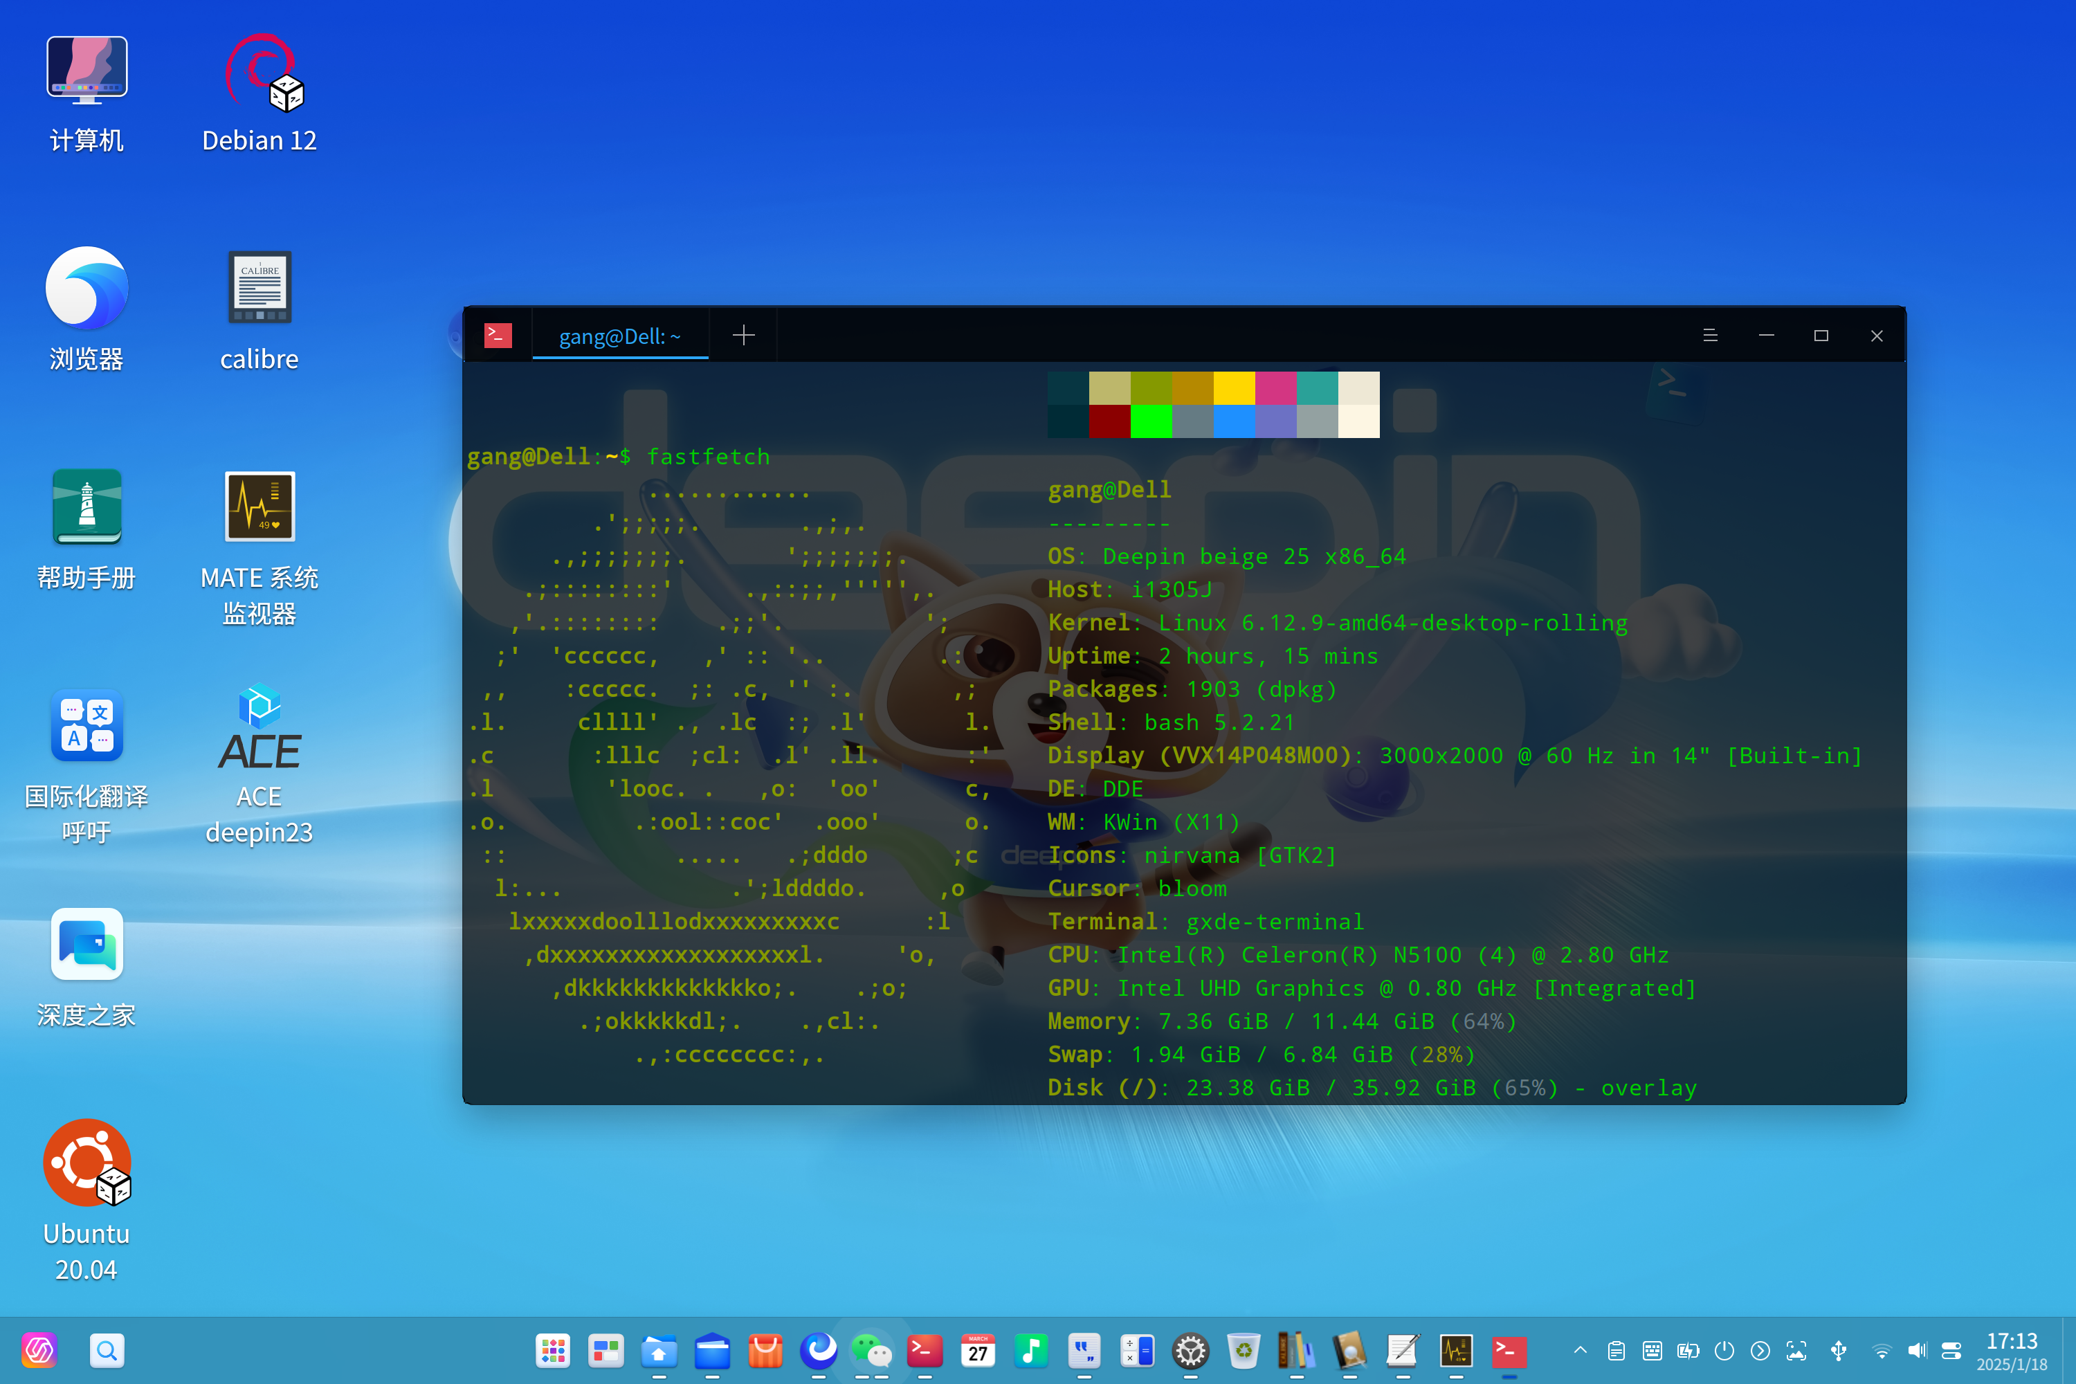Expand the hidden system tray arrow

tap(1580, 1351)
